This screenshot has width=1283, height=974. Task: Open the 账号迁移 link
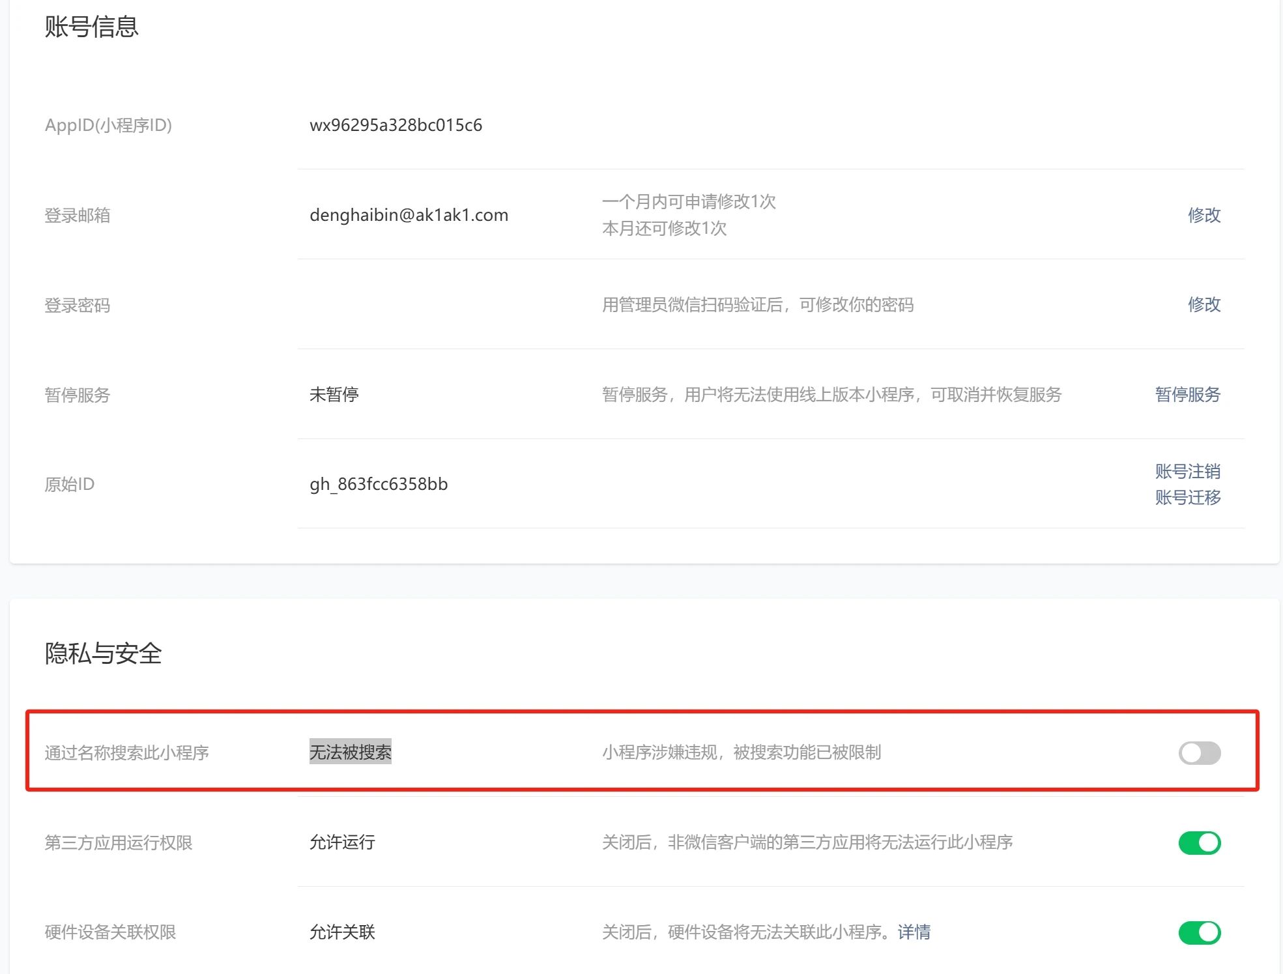(x=1187, y=497)
